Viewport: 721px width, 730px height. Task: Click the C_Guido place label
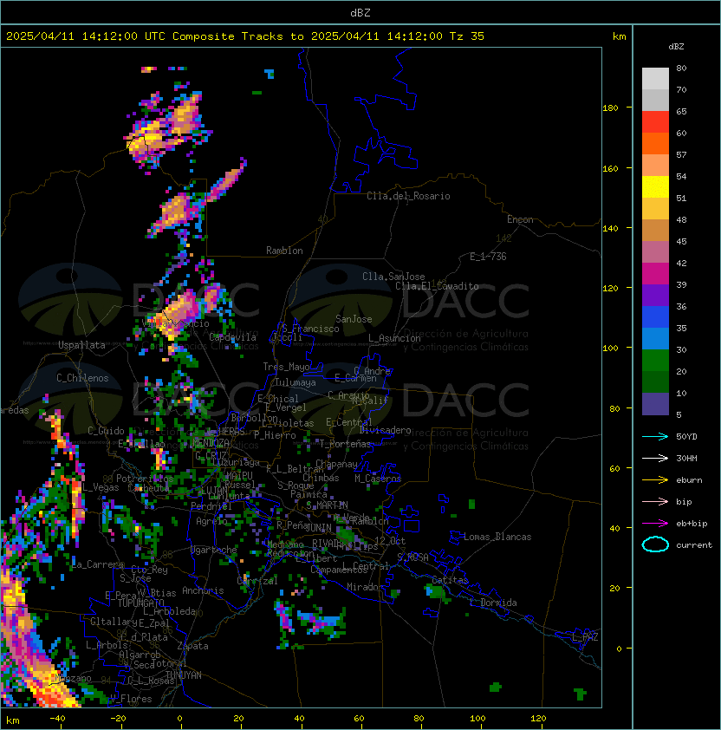pos(106,431)
